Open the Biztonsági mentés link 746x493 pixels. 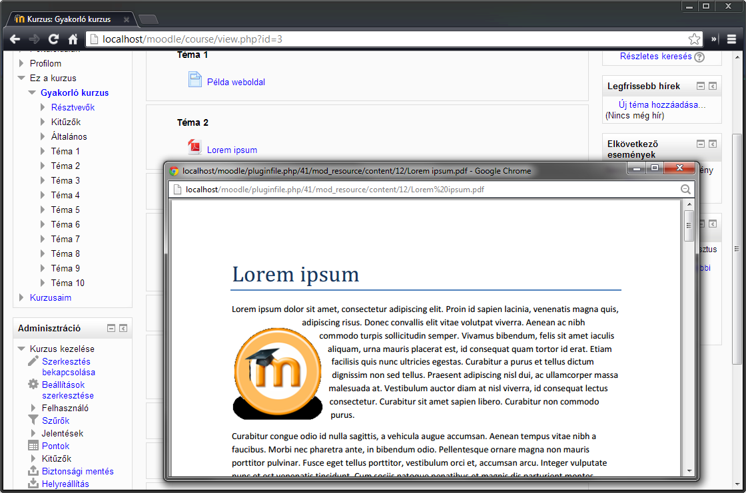[x=77, y=471]
